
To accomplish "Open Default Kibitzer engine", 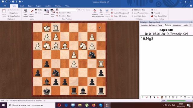I will click(x=95, y=13).
